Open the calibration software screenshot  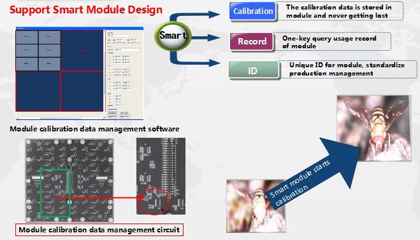coord(80,73)
